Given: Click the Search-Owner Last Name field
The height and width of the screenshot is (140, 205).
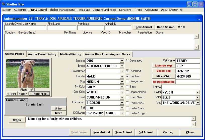Looking at the screenshot, I should tap(25, 27).
